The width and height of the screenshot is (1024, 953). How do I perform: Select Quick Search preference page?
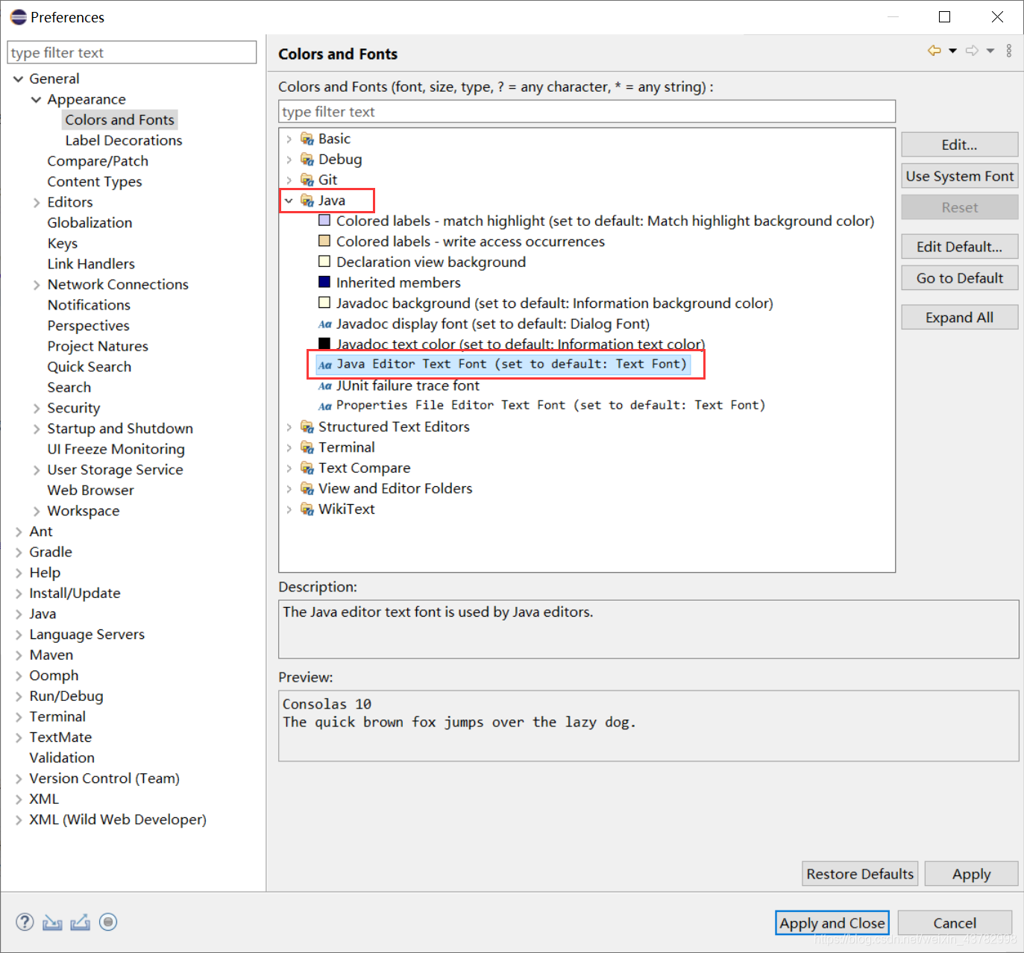89,367
